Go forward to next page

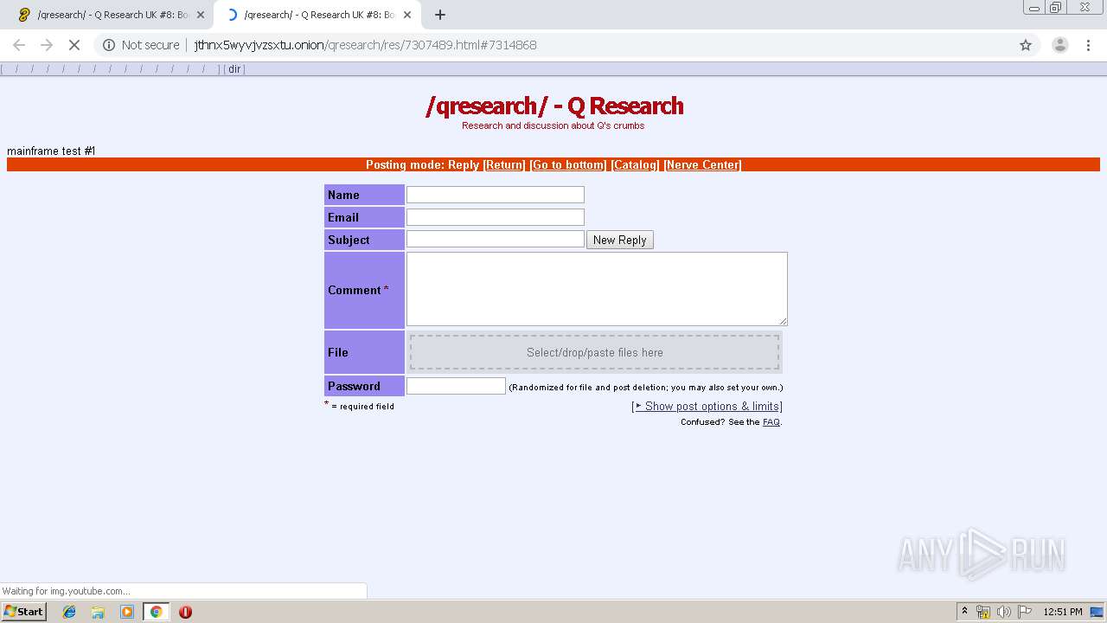[47, 45]
